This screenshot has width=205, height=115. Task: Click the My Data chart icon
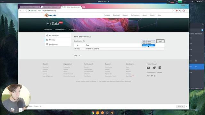pyautogui.click(x=47, y=40)
